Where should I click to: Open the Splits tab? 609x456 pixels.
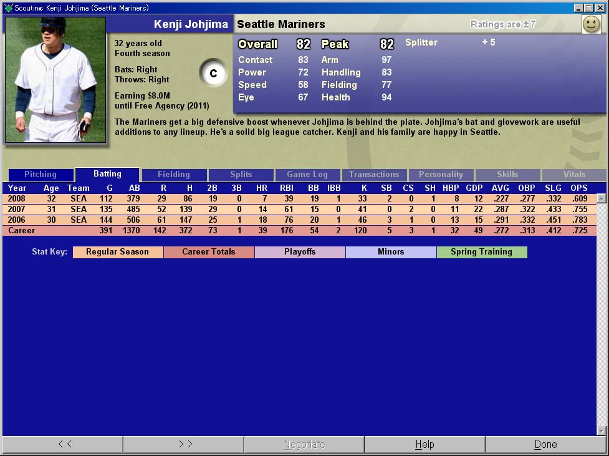point(241,175)
